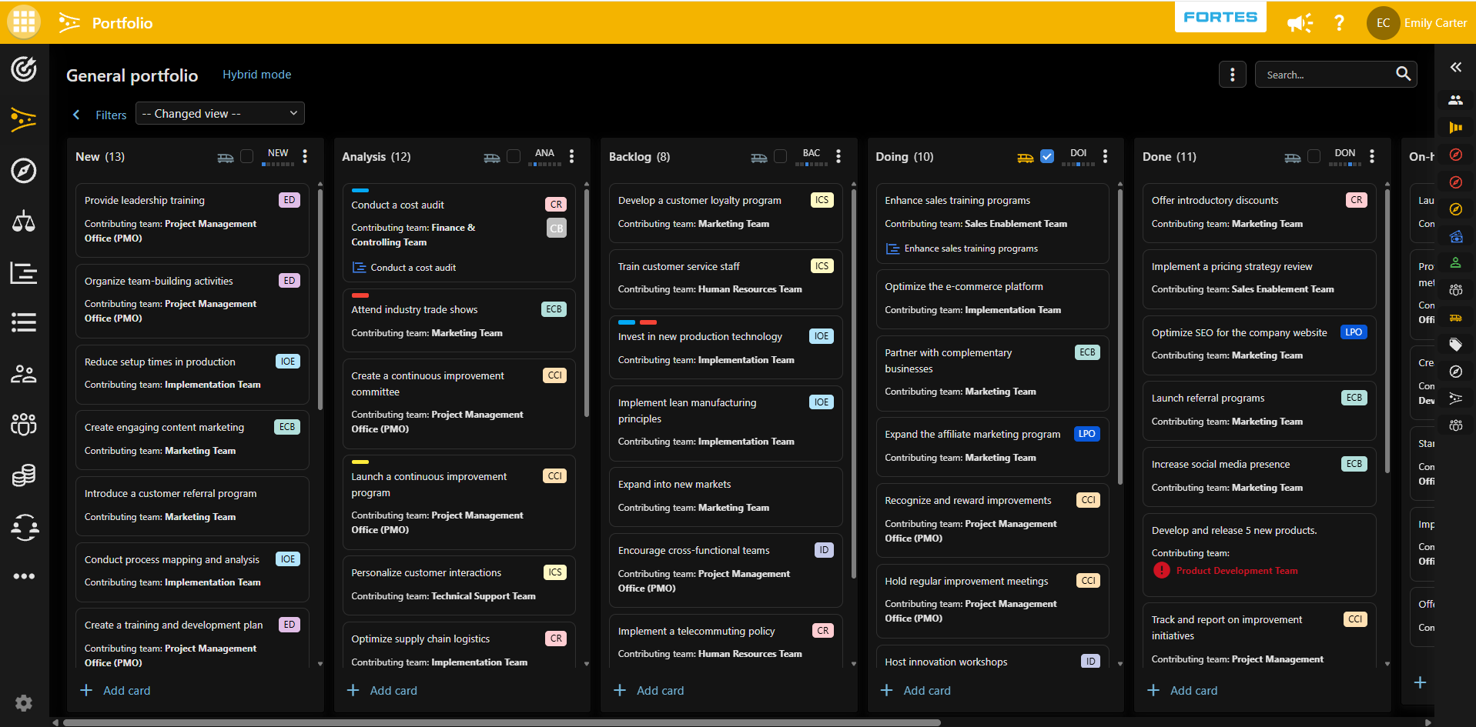The image size is (1476, 727).
Task: Toggle the Analysis column checkbox
Action: tap(514, 156)
